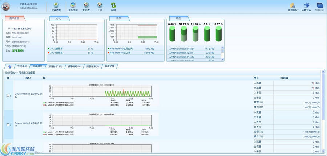Viewport: 327px width, 156px height.
Task: Select the CPU panel tab
Action: (x=59, y=19)
